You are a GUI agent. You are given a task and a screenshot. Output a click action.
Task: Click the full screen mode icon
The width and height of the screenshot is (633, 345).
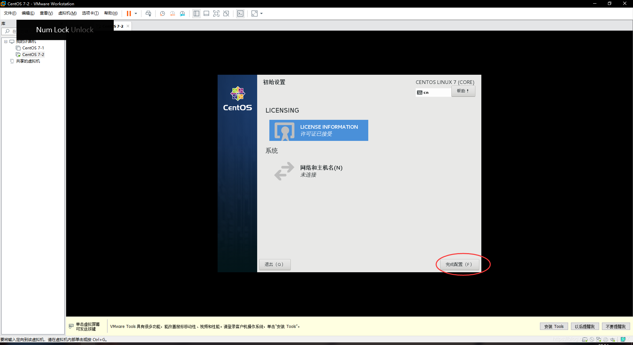tap(216, 13)
